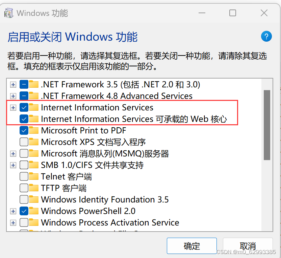The height and width of the screenshot is (258, 281).
Task: Click the 确定 button
Action: (191, 245)
